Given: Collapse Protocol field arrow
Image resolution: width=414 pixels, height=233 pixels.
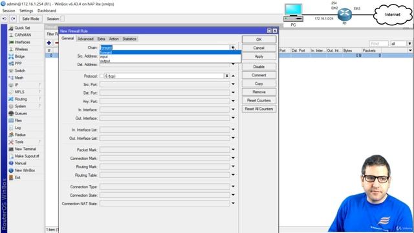Looking at the screenshot, I should 233,76.
